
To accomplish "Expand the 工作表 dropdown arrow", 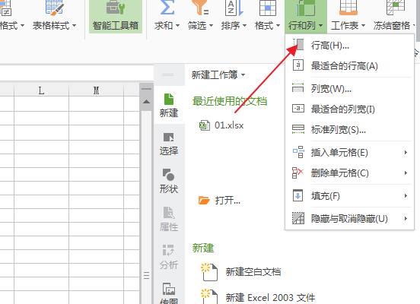I will [363, 26].
